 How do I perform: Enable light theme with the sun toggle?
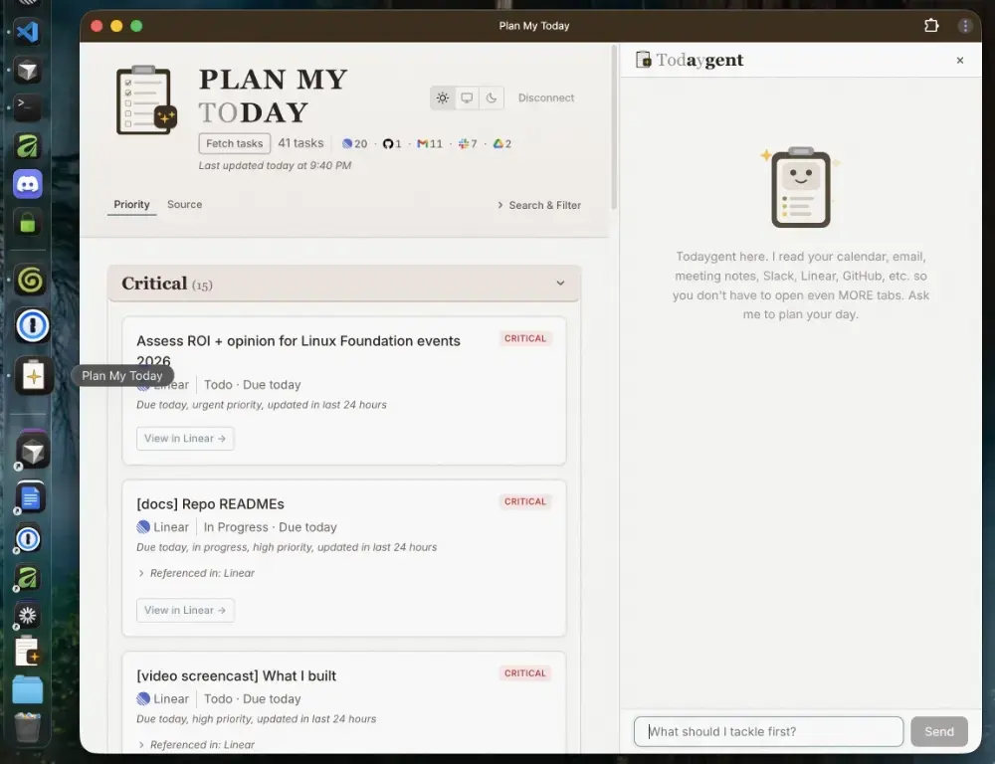tap(442, 97)
